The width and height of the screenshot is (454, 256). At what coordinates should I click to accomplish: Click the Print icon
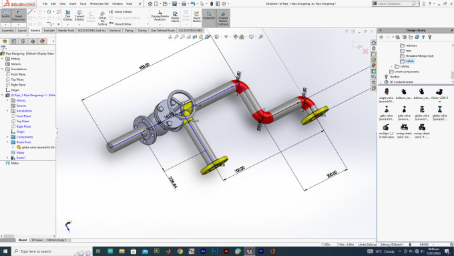184,4
